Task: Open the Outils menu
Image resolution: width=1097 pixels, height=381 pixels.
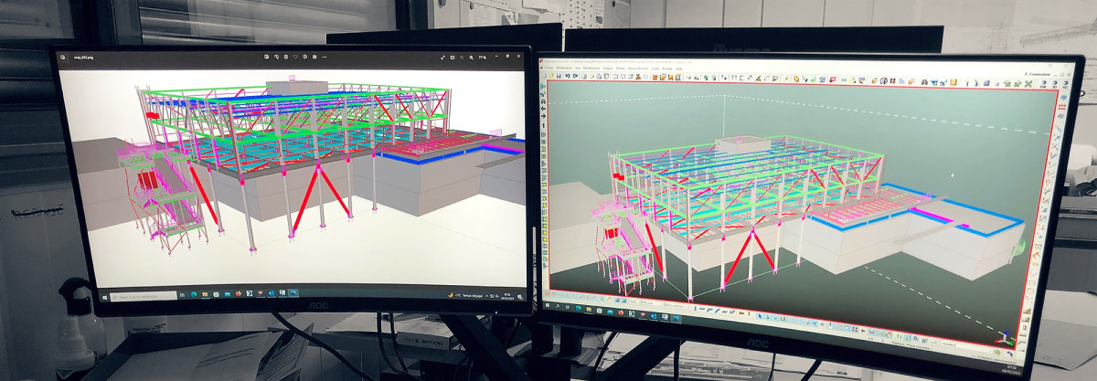Action: (655, 69)
